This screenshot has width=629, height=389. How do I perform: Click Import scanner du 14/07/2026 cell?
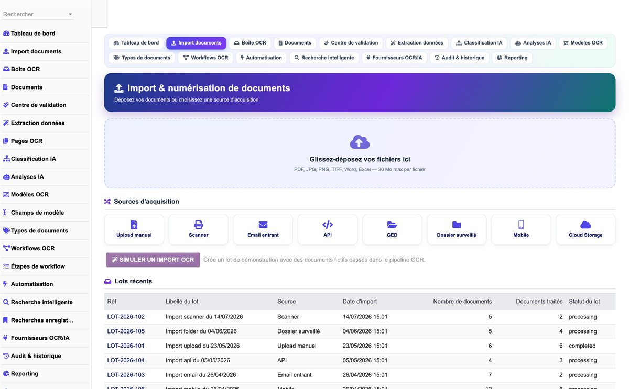point(204,317)
